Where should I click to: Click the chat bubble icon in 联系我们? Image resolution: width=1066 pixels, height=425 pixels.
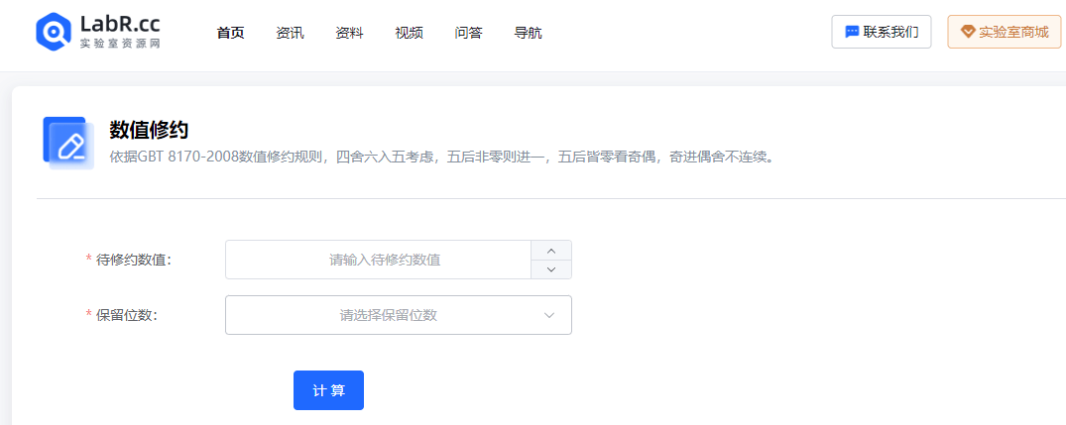pos(852,33)
